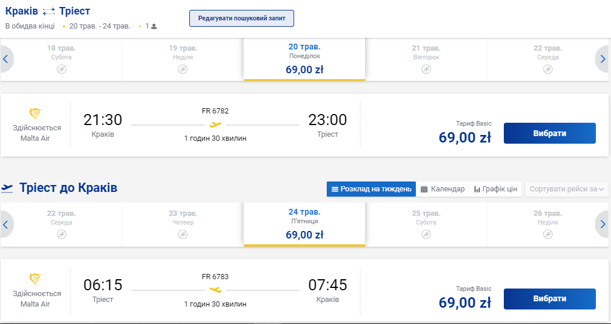Click the no-flight icon under 26 трав.
This screenshot has width=611, height=324.
pos(548,234)
